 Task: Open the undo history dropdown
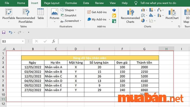point(15,32)
